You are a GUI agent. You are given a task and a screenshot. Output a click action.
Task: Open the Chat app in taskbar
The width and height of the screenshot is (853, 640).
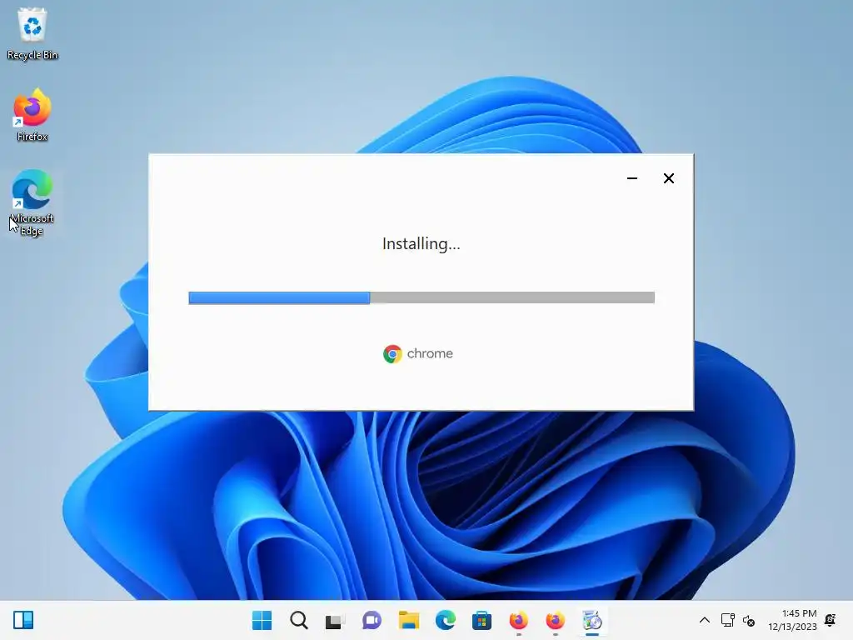pos(372,620)
